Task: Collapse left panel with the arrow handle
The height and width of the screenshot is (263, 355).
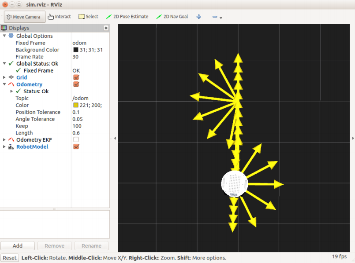Action: [115, 138]
